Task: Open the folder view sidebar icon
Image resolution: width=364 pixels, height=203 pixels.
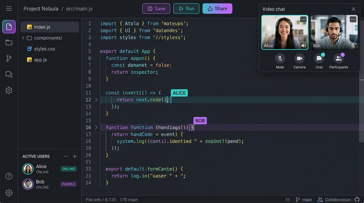Action: (x=9, y=42)
